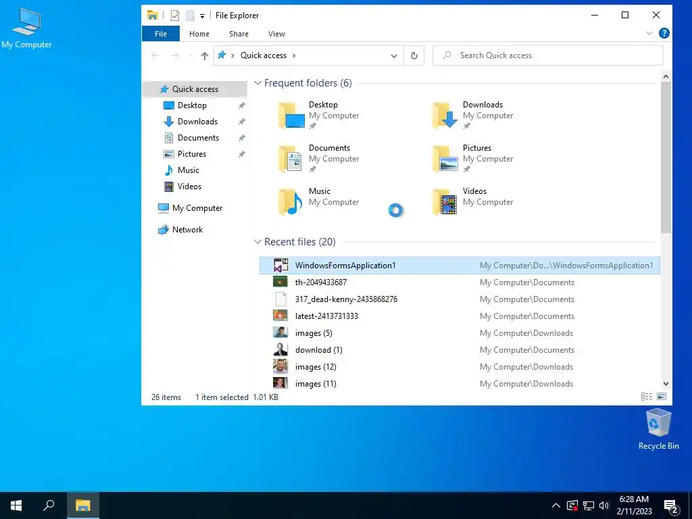This screenshot has width=692, height=519.
Task: Open the Documents folder tile in Frequent folders
Action: pos(320,158)
